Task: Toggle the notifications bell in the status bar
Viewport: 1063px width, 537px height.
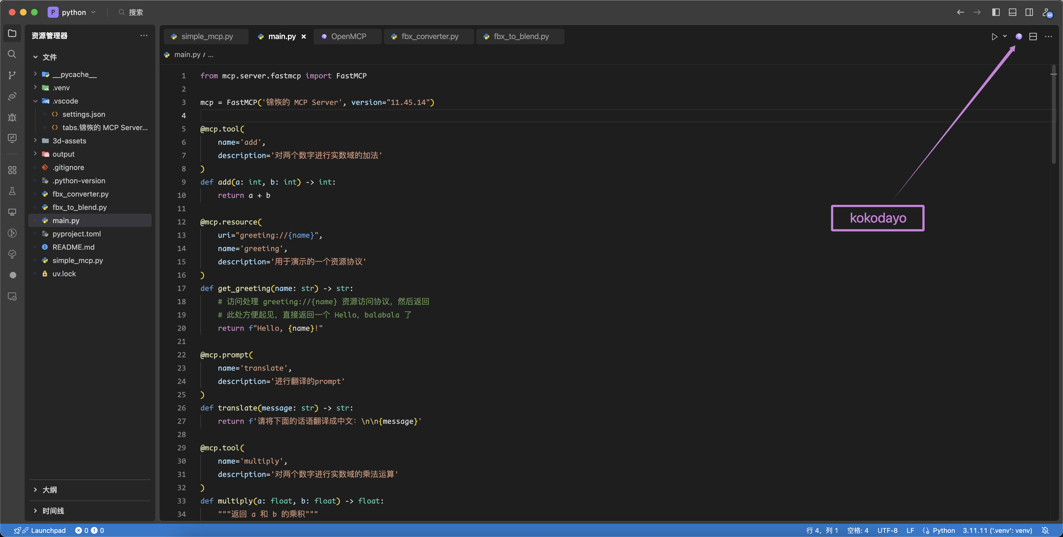Action: click(x=1045, y=530)
